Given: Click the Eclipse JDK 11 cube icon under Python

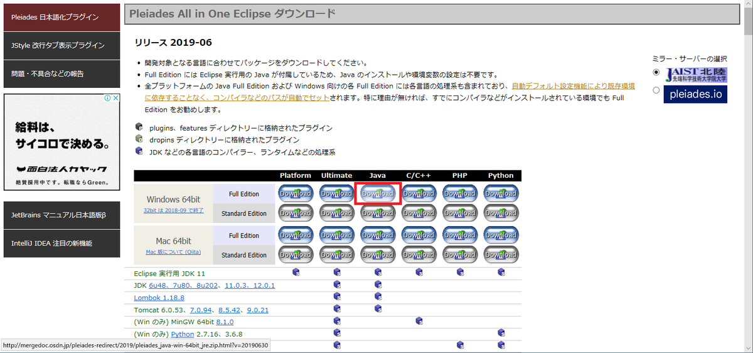Looking at the screenshot, I should pos(501,273).
